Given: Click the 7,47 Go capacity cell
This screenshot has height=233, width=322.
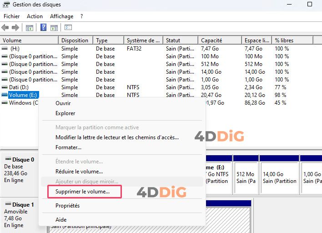Looking at the screenshot, I should point(210,49).
